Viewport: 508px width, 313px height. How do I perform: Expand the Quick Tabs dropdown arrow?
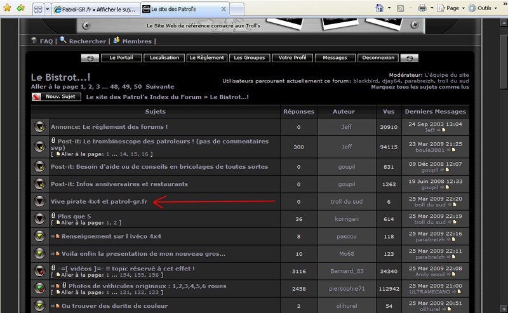[x=47, y=9]
